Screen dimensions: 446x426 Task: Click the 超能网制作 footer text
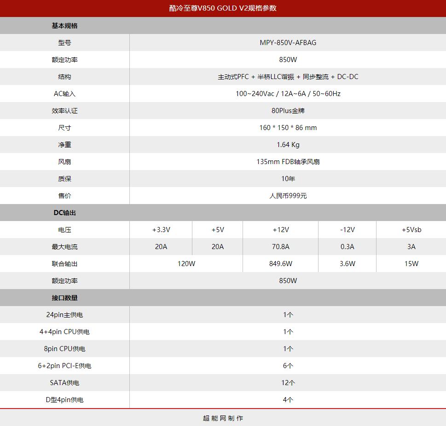click(x=223, y=418)
